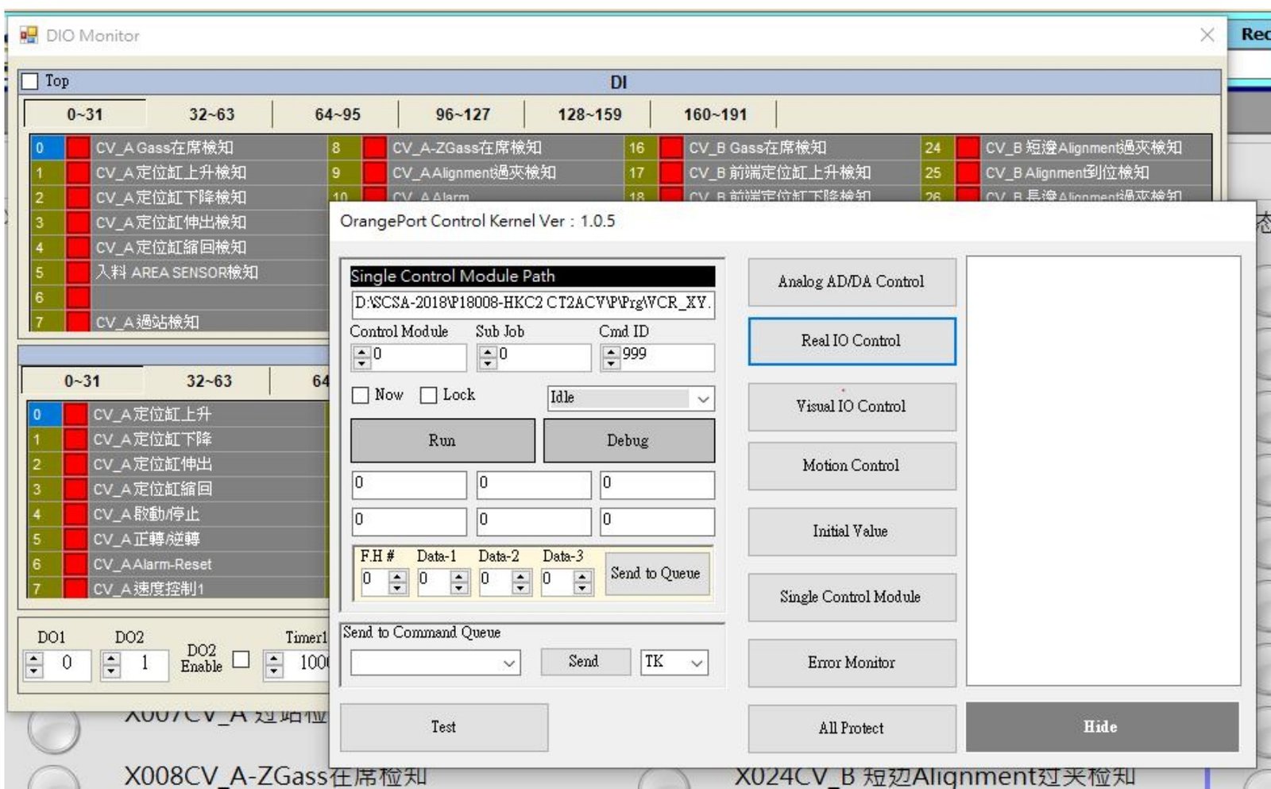Screen dimensions: 1271x789
Task: Click the Data-3 stepper arrows
Action: [583, 582]
